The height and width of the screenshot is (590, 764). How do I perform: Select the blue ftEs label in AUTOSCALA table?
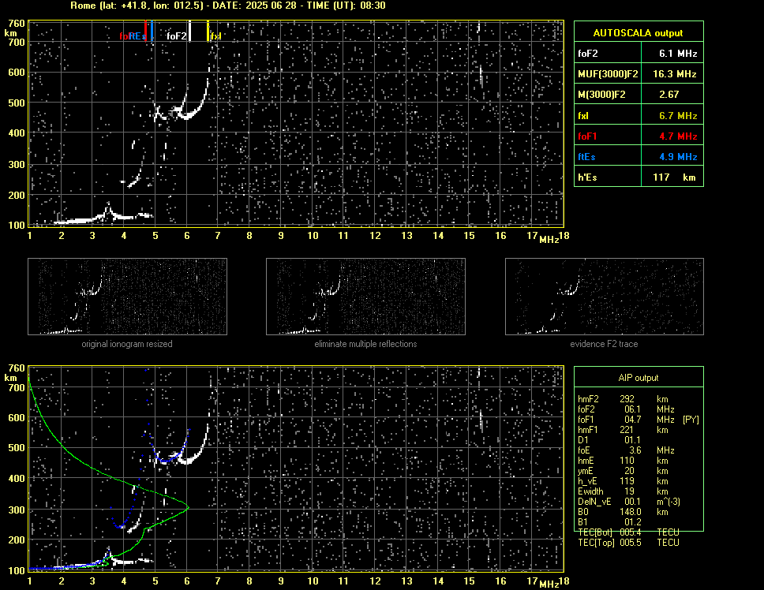click(x=586, y=157)
